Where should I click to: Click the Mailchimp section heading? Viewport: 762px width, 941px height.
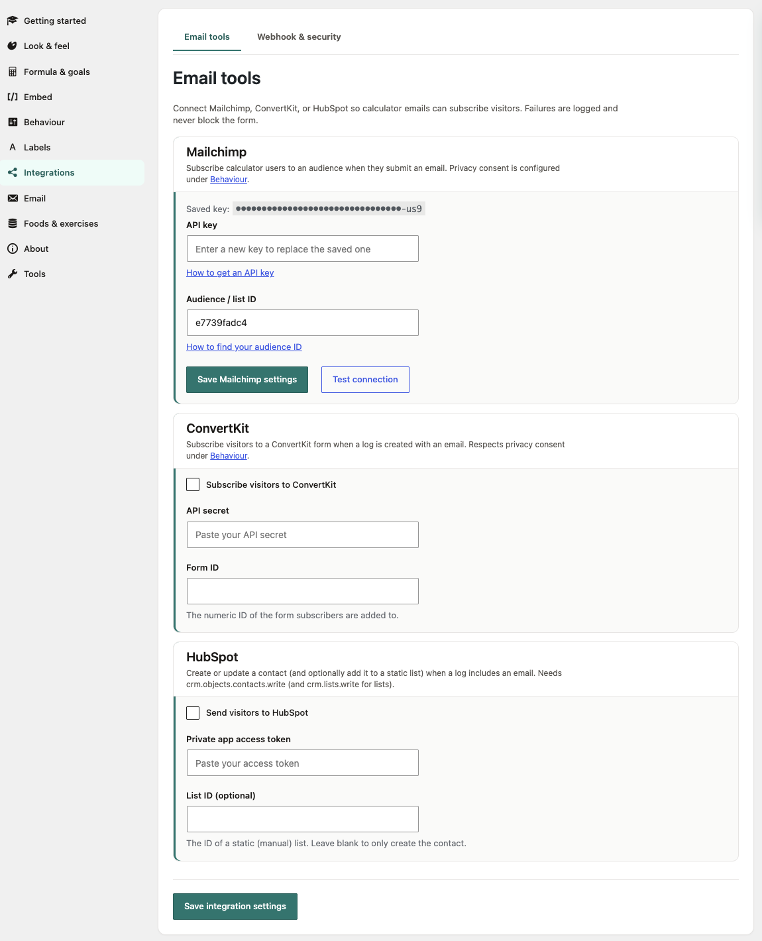pos(217,152)
